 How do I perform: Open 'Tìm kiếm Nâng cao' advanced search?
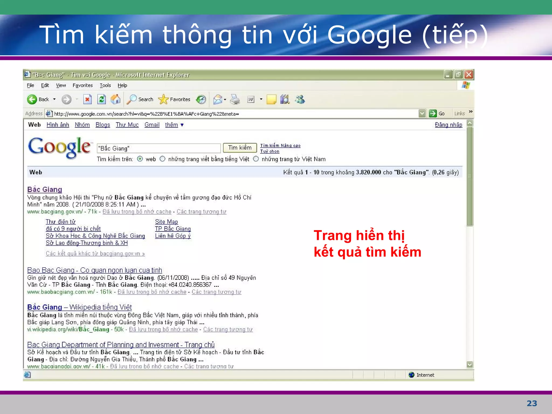point(280,146)
